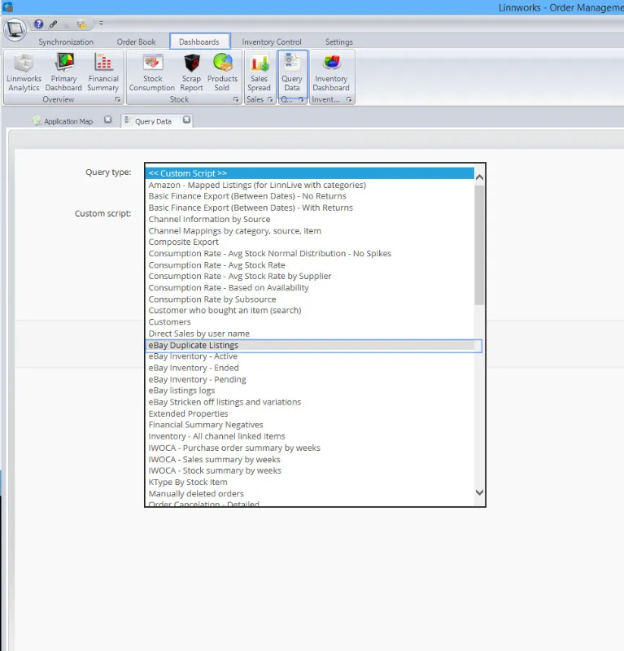This screenshot has width=624, height=651.
Task: Choose 'eBay Inventory - Pending'
Action: click(x=310, y=379)
